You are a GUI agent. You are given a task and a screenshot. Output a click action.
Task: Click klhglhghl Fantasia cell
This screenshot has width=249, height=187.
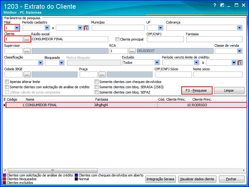(126, 105)
